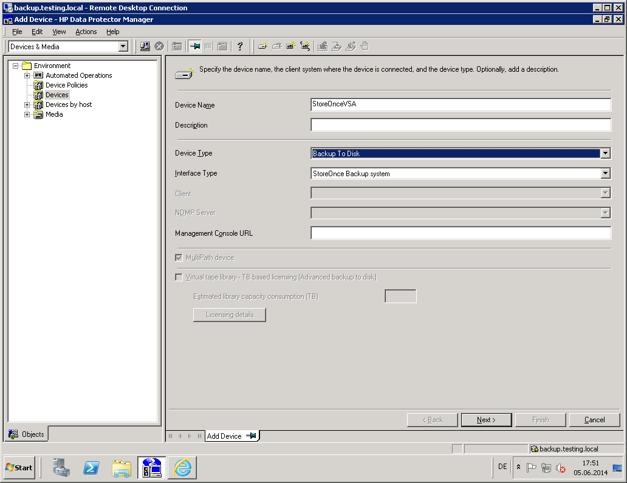Screen dimensions: 627x483
Task: Click the grayed Back button
Action: click(x=432, y=420)
